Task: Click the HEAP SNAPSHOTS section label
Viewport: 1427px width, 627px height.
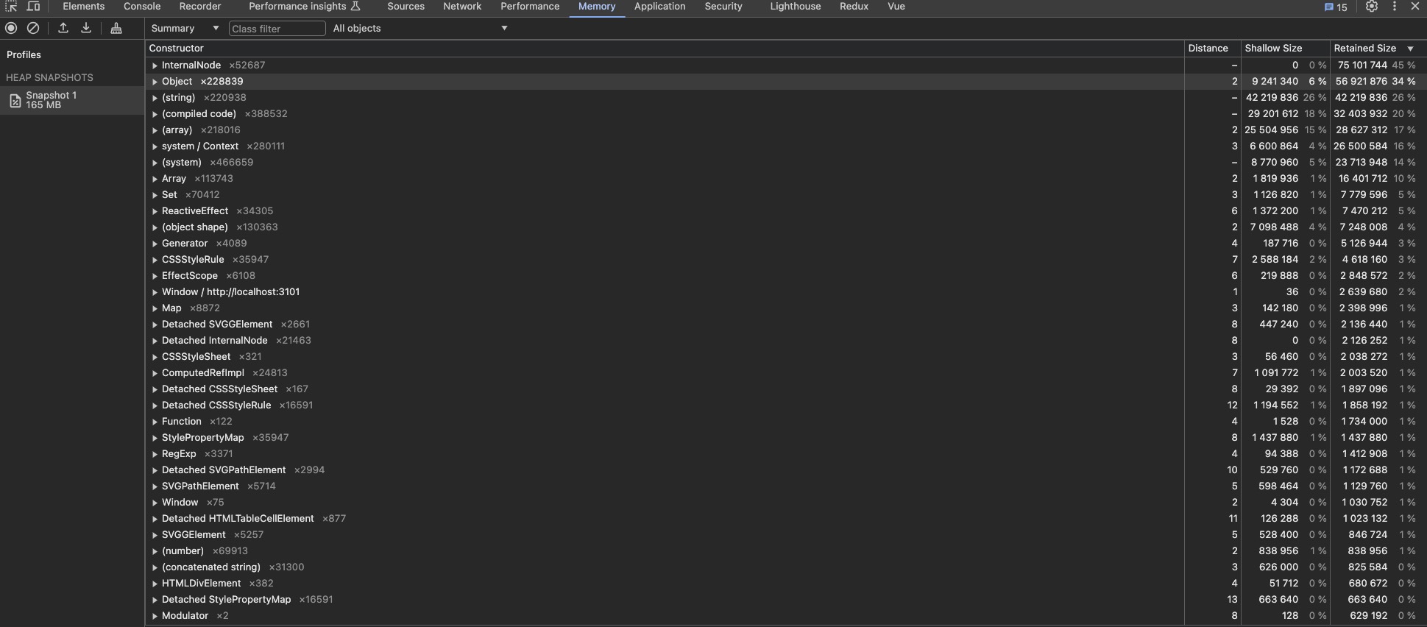Action: pos(49,77)
